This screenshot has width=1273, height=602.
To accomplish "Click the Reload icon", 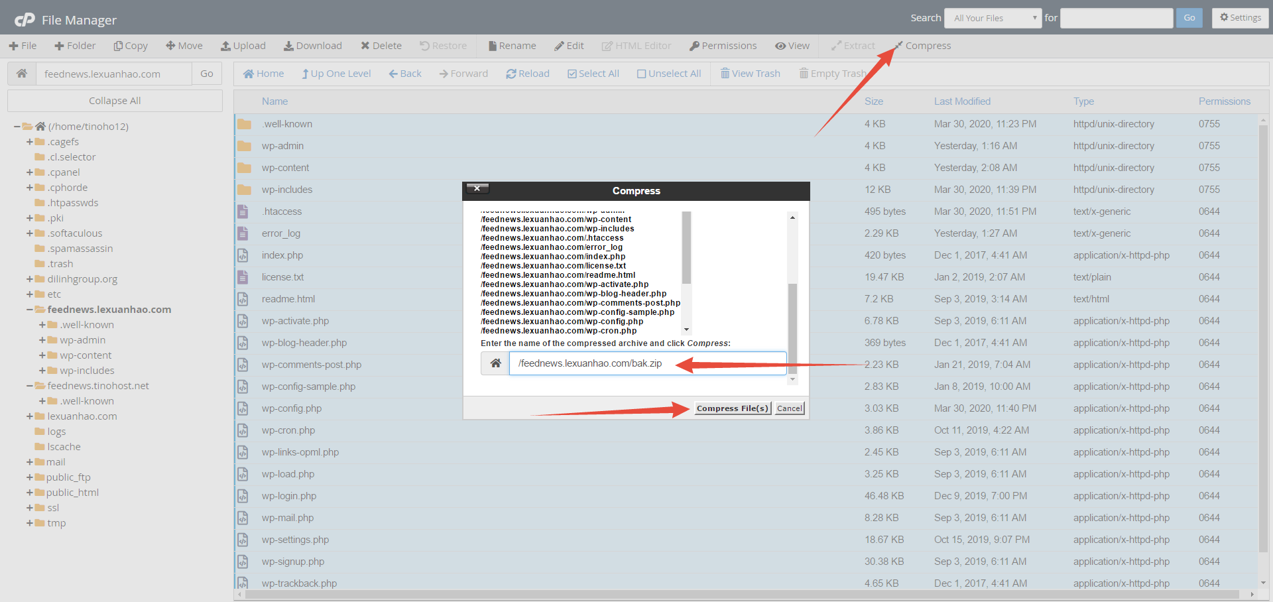I will [527, 73].
